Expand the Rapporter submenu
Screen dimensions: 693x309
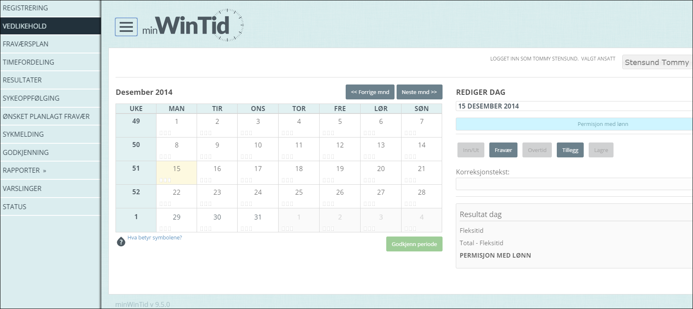51,170
